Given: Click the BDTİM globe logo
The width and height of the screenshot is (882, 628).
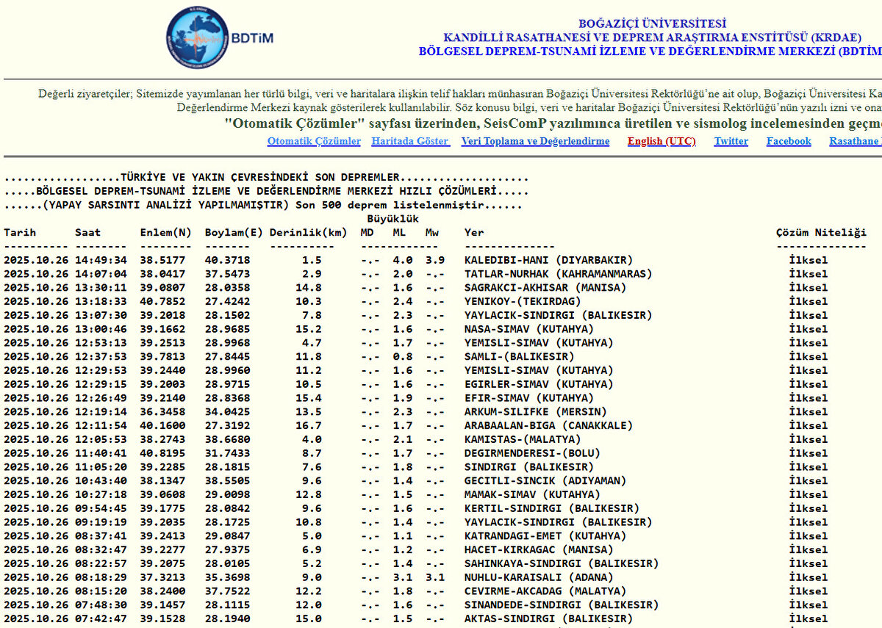Looking at the screenshot, I should tap(198, 38).
